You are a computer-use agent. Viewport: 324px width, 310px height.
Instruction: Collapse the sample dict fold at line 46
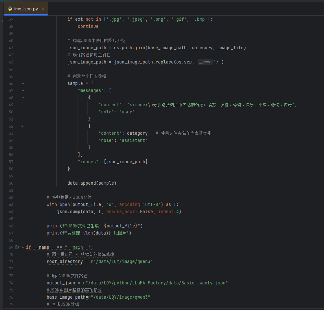point(23,84)
